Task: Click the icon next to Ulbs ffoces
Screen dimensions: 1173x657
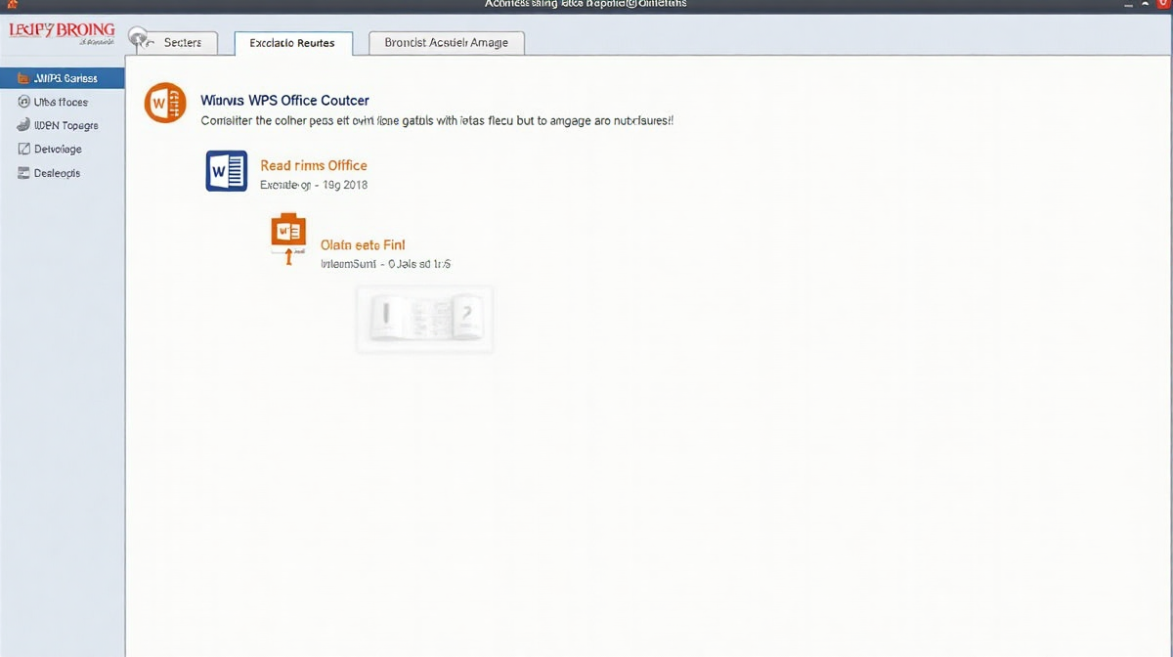Action: (23, 102)
